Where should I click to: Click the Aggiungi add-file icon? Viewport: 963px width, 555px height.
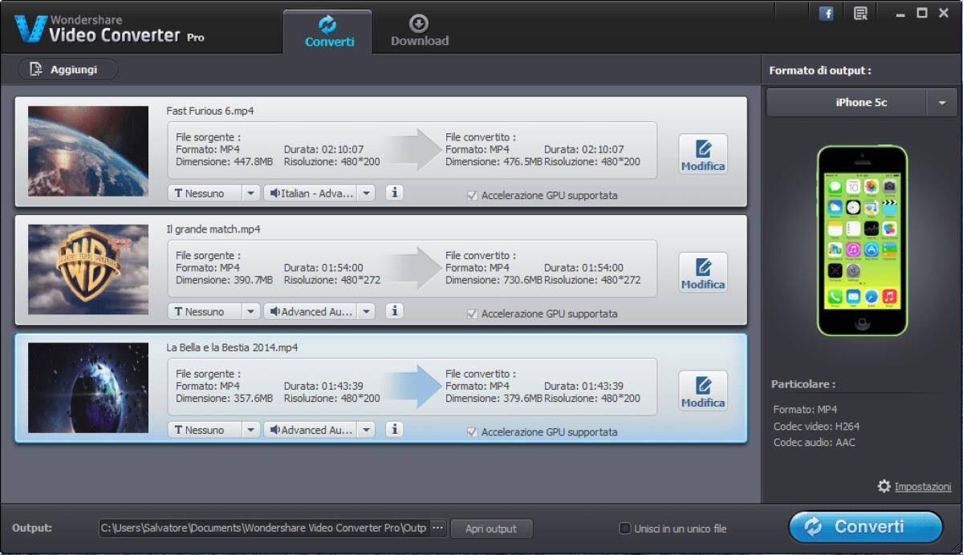coord(35,69)
